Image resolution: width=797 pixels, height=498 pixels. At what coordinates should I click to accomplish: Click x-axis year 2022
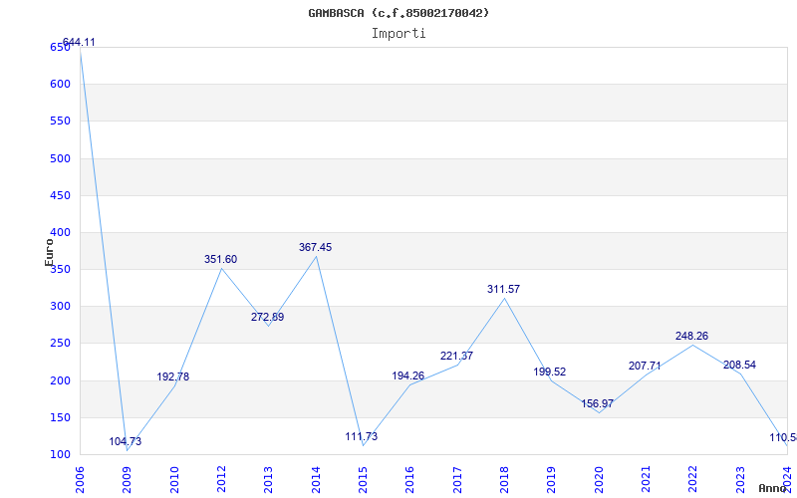click(692, 479)
